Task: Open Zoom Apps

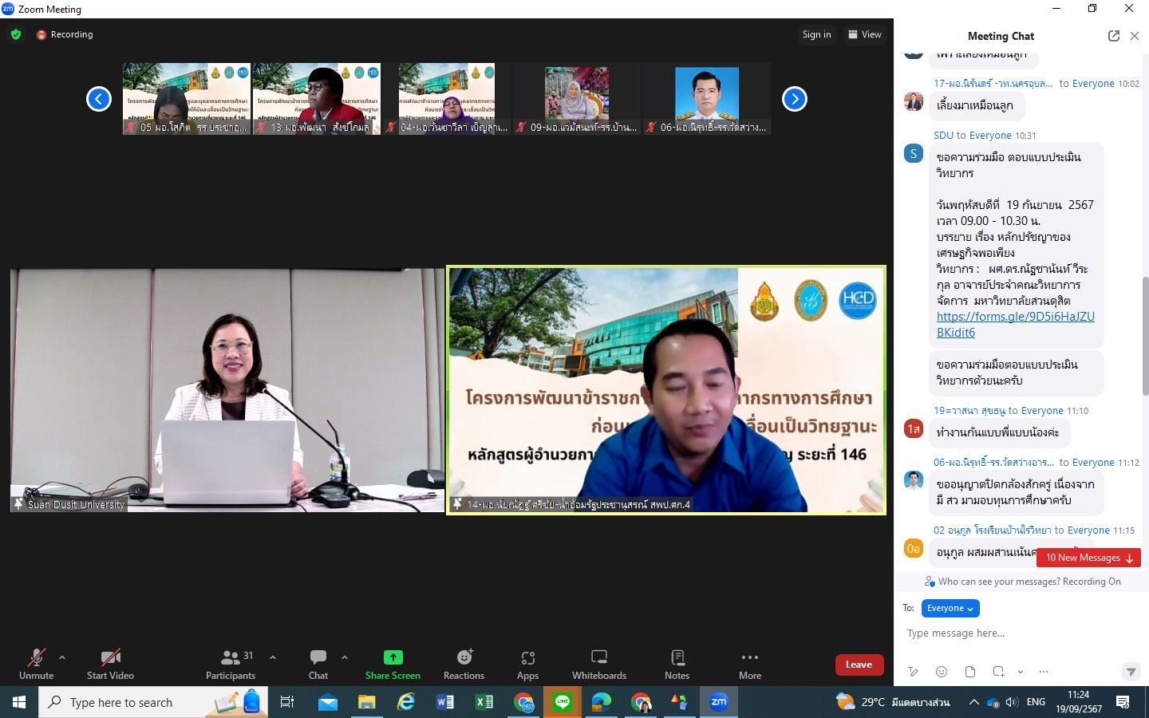Action: pyautogui.click(x=527, y=664)
